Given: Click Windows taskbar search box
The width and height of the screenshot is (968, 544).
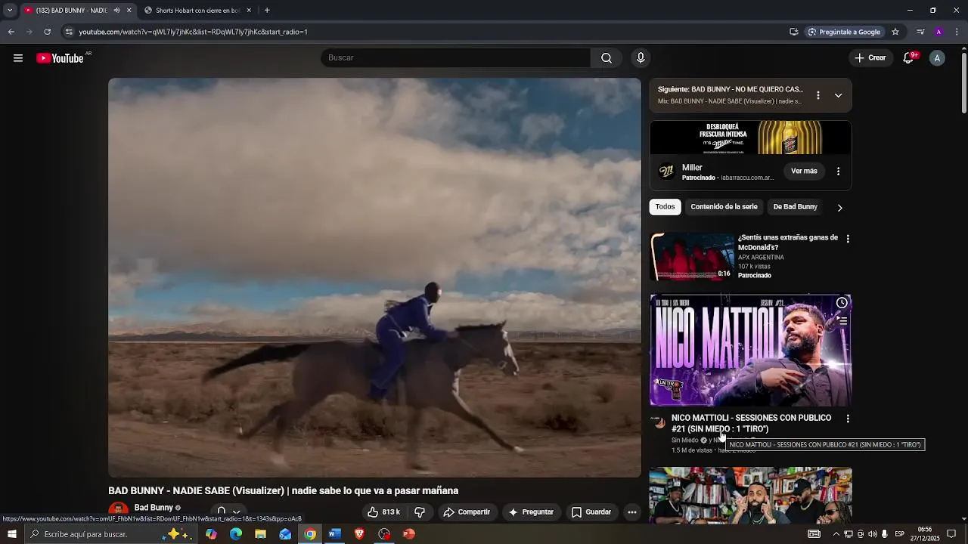Looking at the screenshot, I should 112,534.
